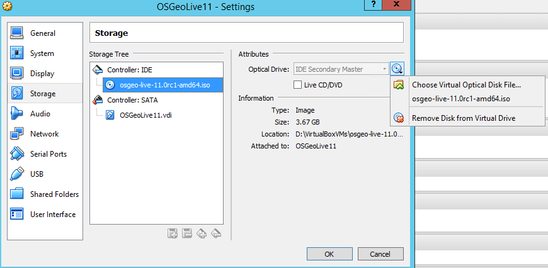Click the VirtualBox gear icon in the title bar
Screen dimensions: 548x268
[x=8, y=6]
